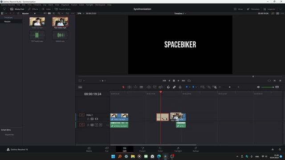Toggle the Media Pool panel button
This screenshot has width=285, height=160.
(17, 9)
